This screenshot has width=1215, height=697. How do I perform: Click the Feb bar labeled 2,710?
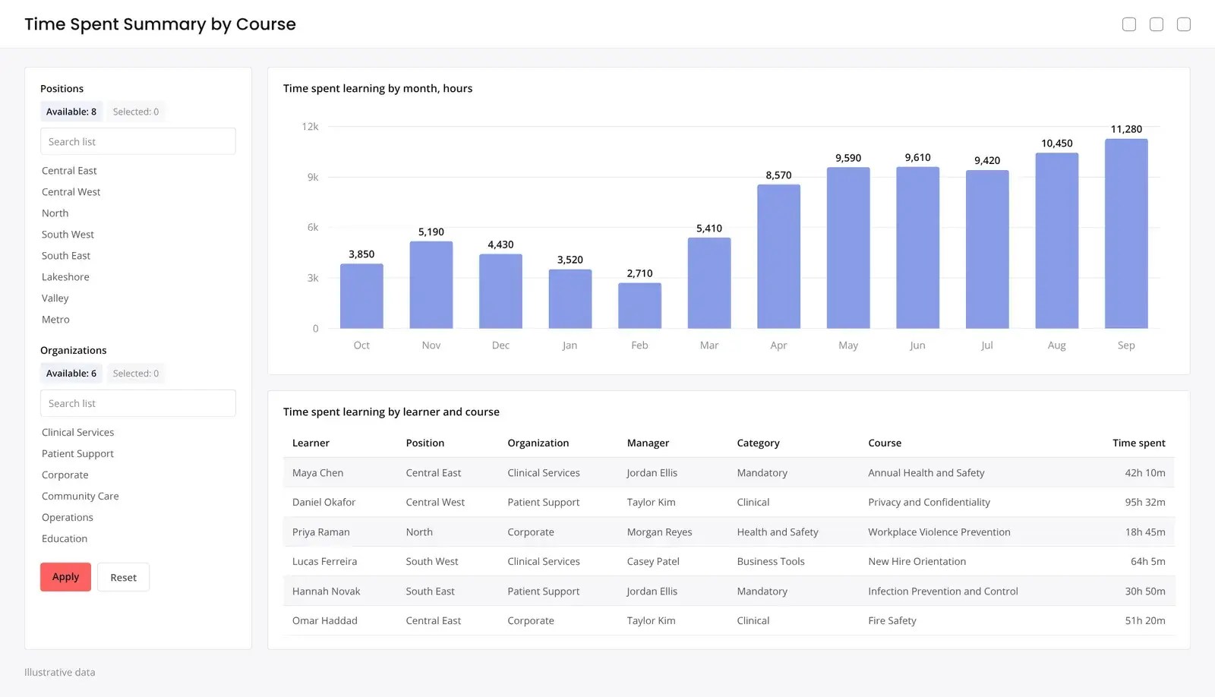pos(639,306)
